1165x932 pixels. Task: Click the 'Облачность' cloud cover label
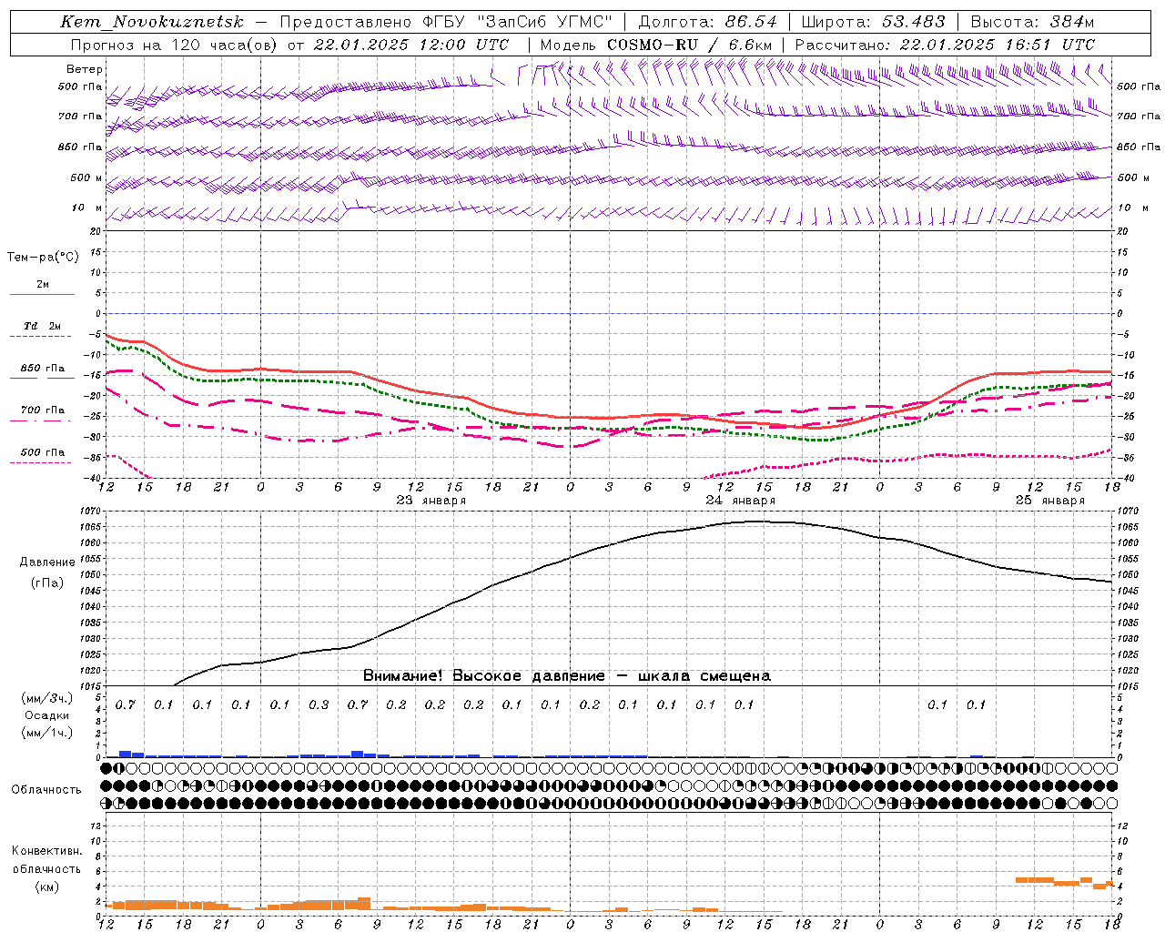[x=46, y=789]
